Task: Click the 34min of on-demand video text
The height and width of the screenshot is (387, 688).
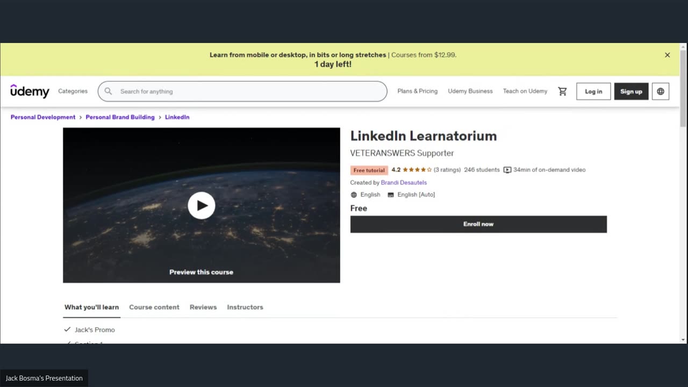Action: coord(549,170)
